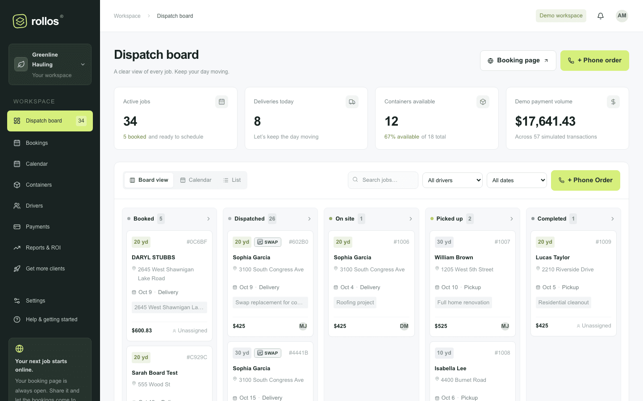Expand the Dispatched column chevron
Image resolution: width=643 pixels, height=401 pixels.
point(309,219)
